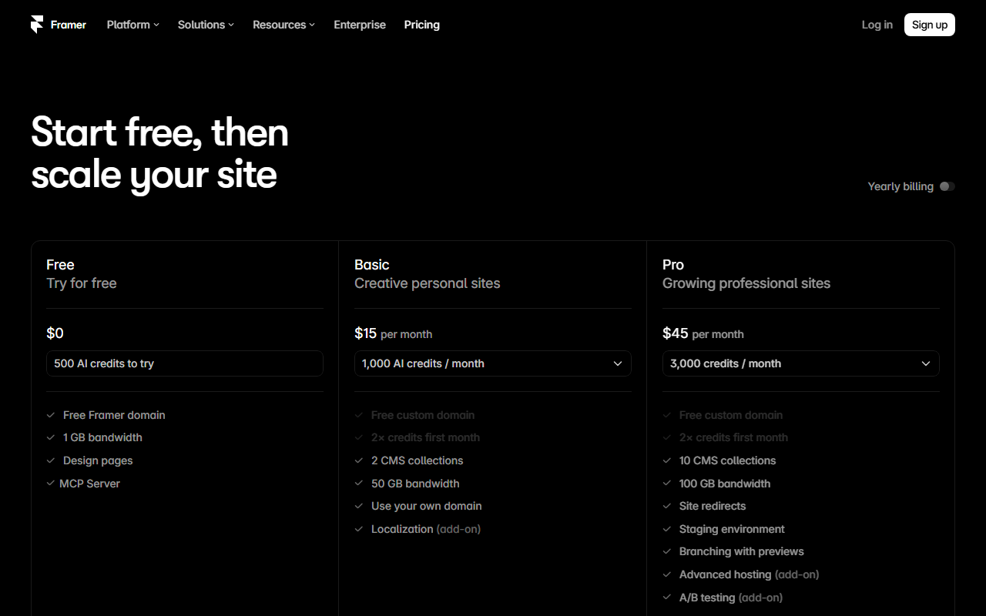Click the "Try for free" subtitle
This screenshot has height=616, width=986.
pos(82,283)
